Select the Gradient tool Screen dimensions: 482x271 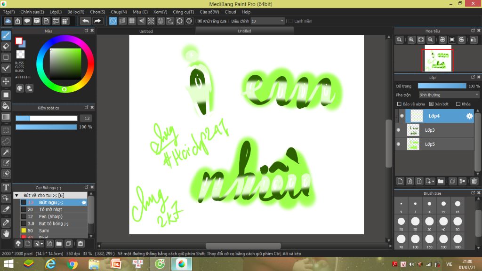[x=6, y=117]
